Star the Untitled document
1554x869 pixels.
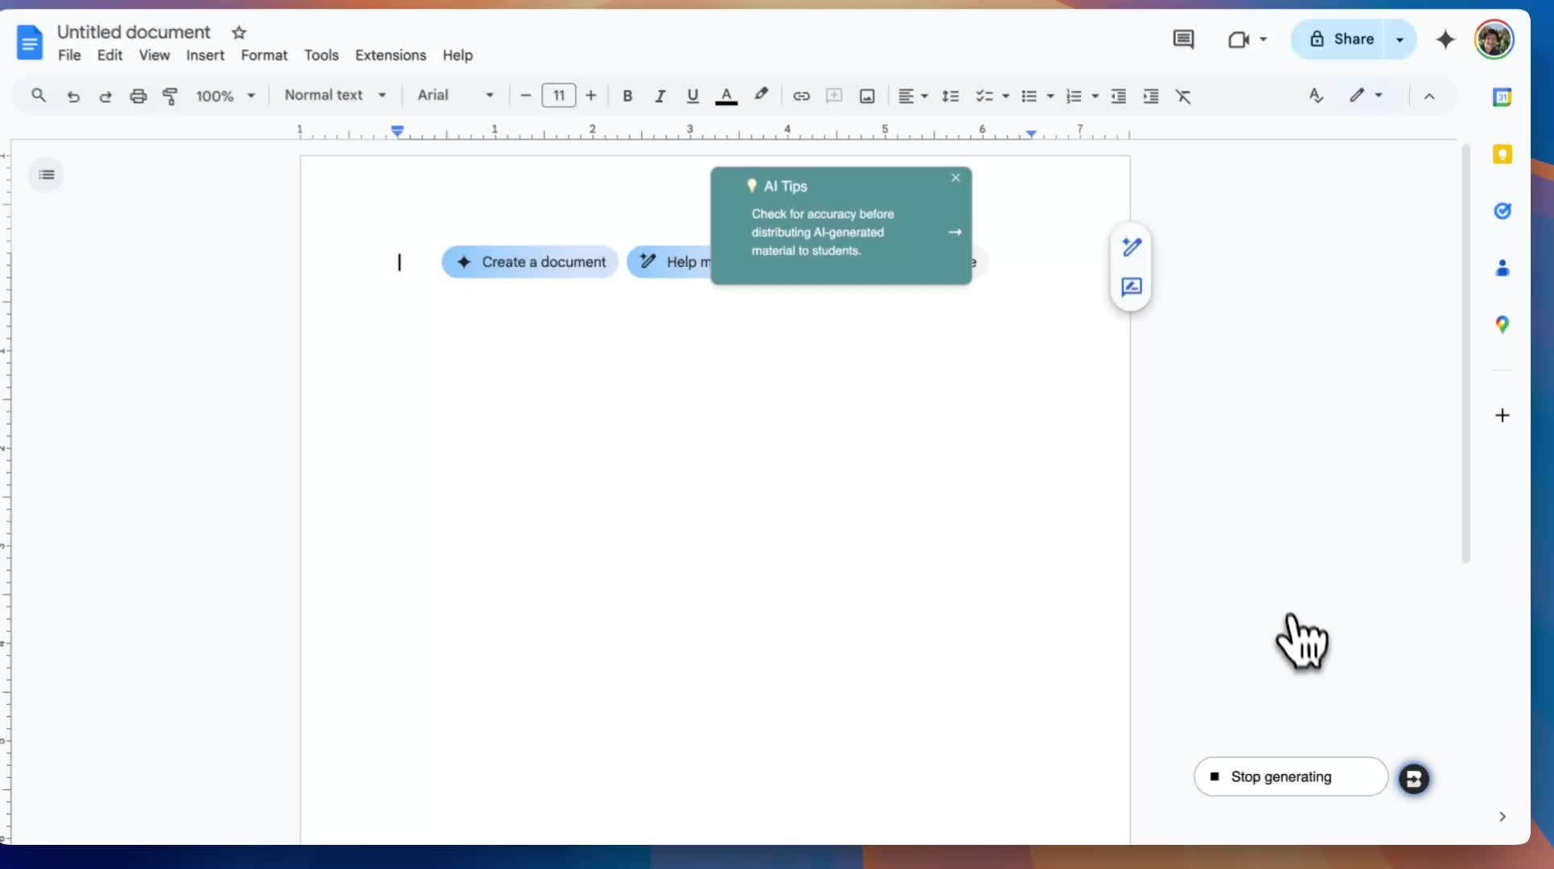[x=239, y=33]
